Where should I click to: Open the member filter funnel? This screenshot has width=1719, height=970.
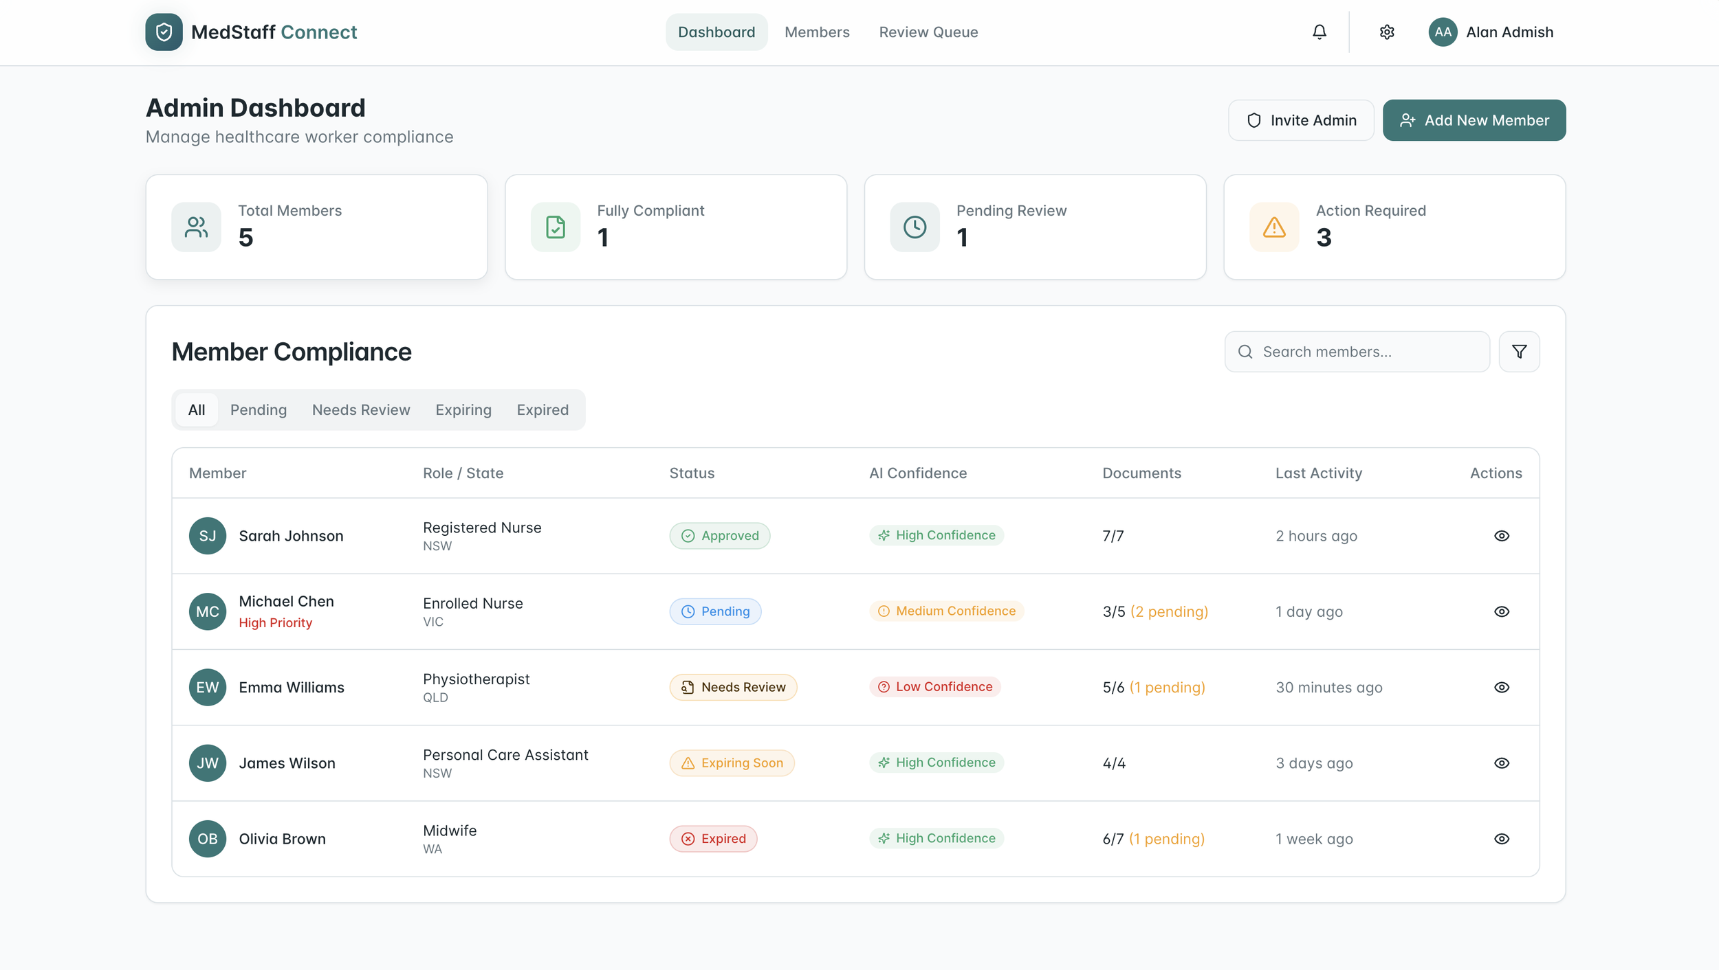click(1519, 352)
